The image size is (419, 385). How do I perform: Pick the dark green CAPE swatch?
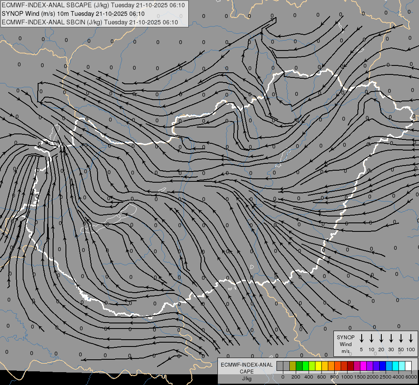point(299,366)
